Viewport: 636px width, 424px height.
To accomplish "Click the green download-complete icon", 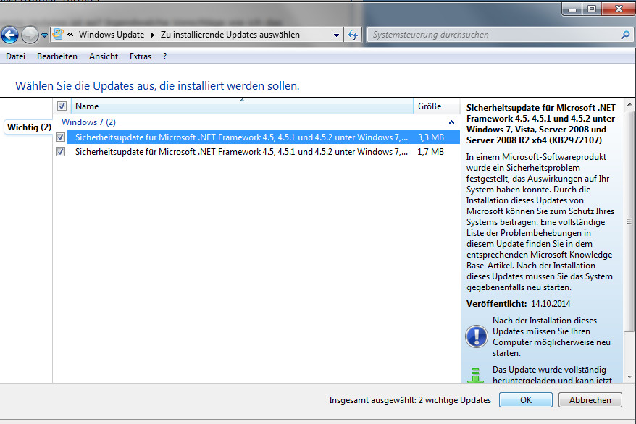I will click(x=475, y=376).
